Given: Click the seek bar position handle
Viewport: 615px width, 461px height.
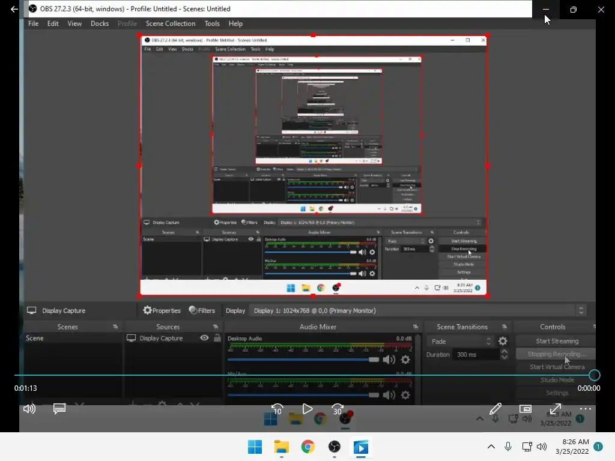Looking at the screenshot, I should (594, 375).
